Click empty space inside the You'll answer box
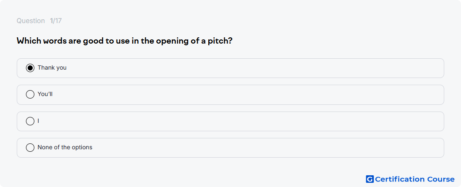This screenshot has width=461, height=187. point(253,95)
